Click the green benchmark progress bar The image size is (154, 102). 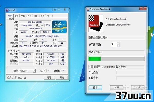pos(117,59)
